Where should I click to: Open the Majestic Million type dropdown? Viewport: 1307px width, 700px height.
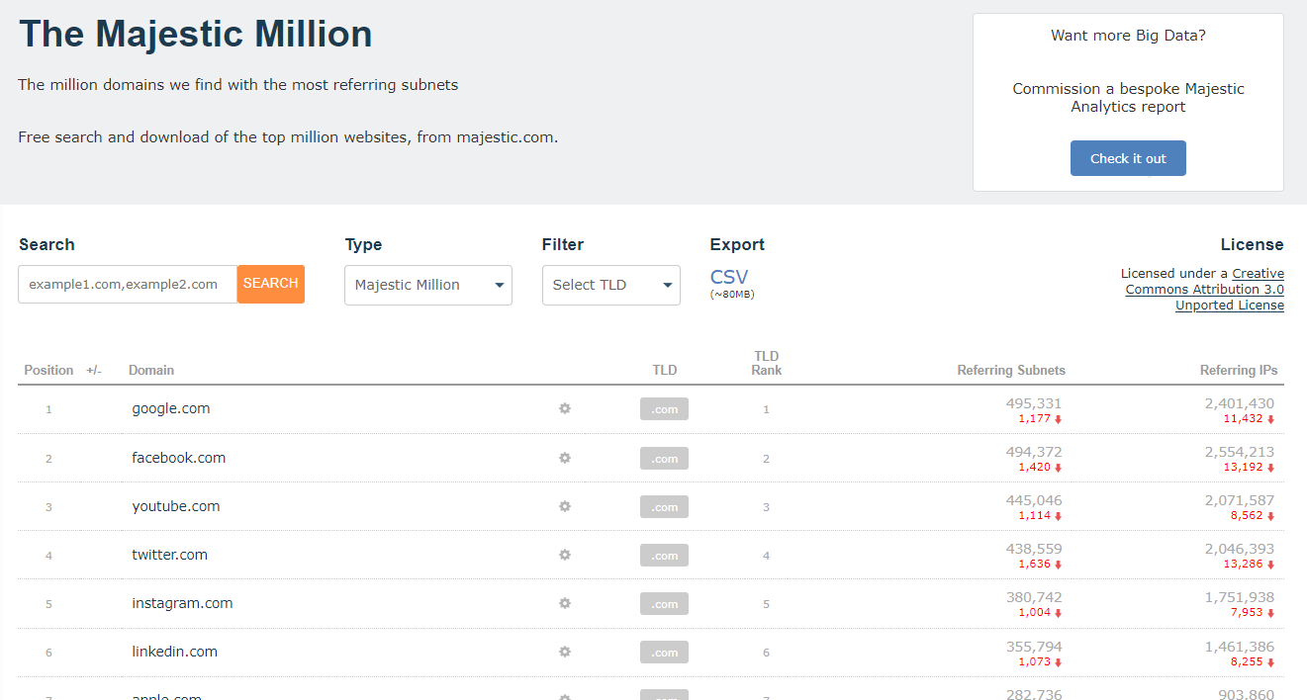(x=427, y=285)
